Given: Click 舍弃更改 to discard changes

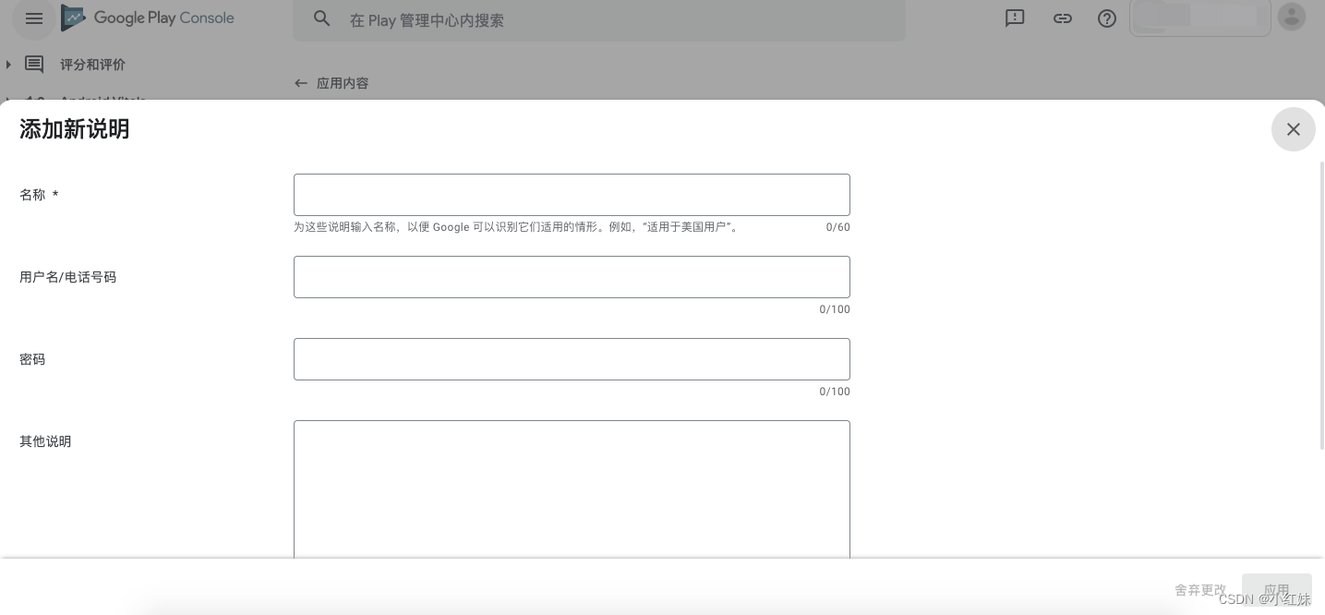Looking at the screenshot, I should click(1199, 590).
